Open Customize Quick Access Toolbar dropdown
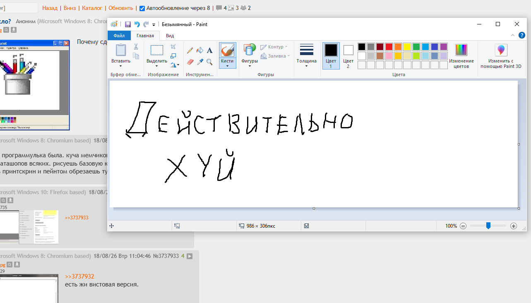 tap(154, 25)
